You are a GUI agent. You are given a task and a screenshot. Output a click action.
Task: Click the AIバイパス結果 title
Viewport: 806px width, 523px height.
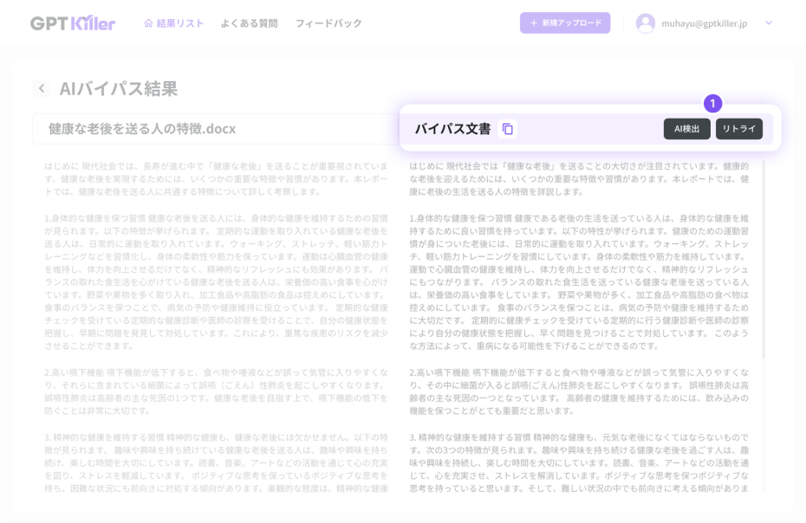click(118, 88)
